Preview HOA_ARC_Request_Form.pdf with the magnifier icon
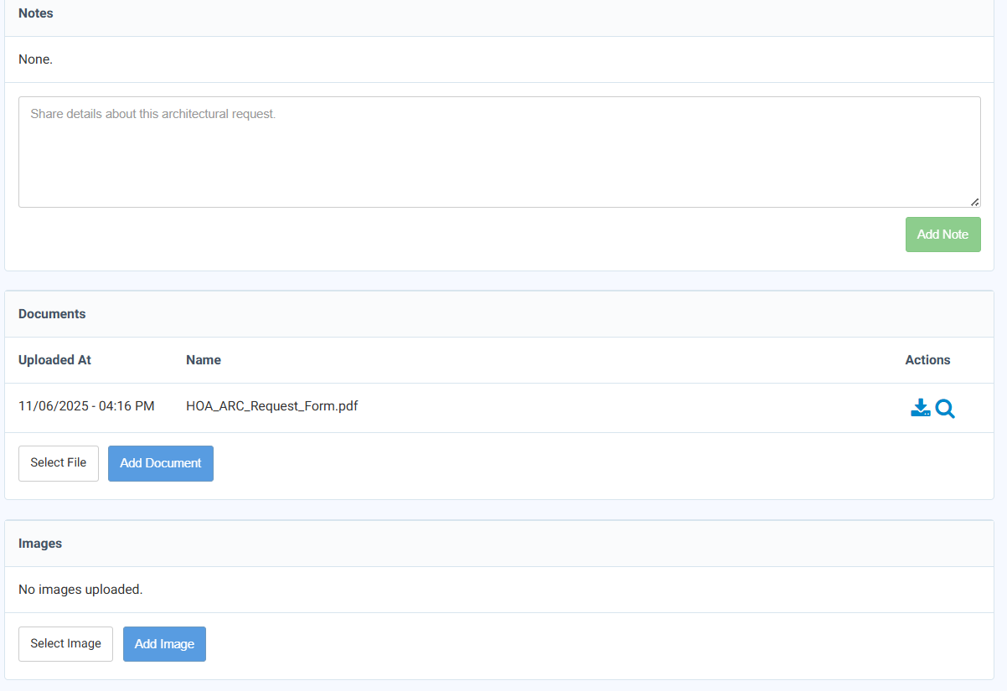 945,408
